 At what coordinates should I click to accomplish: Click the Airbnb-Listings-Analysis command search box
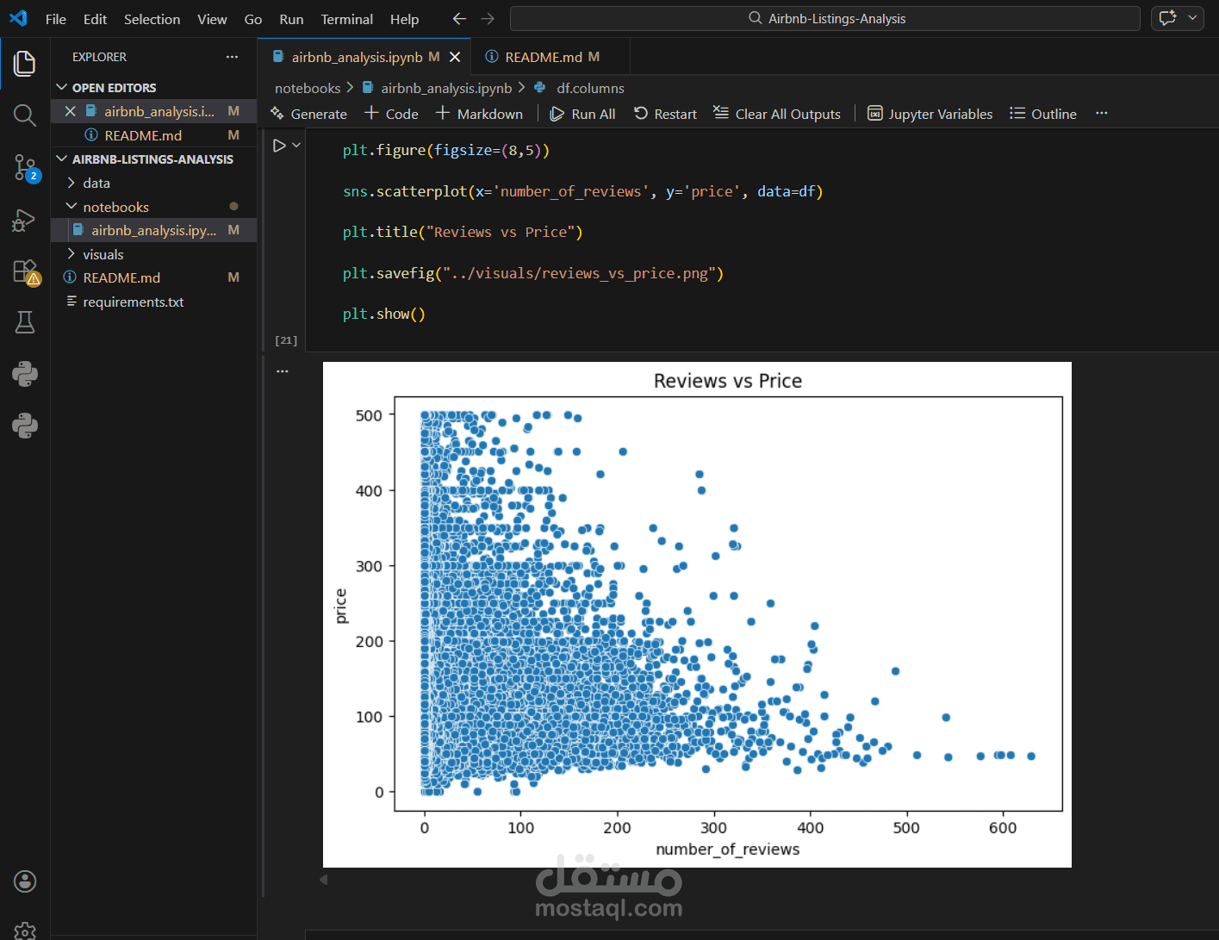coord(825,18)
